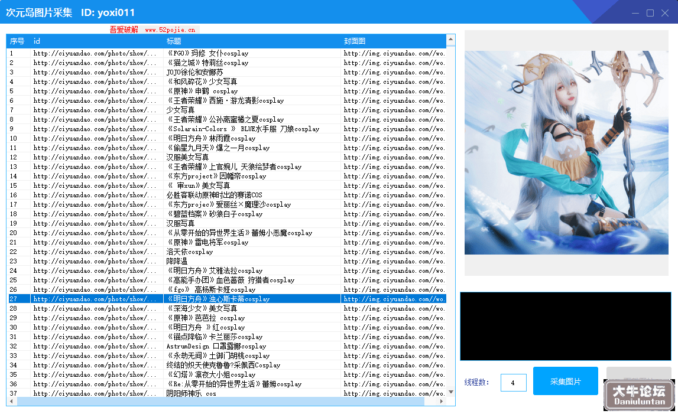
Task: Click the 采集图片 button
Action: pos(565,381)
